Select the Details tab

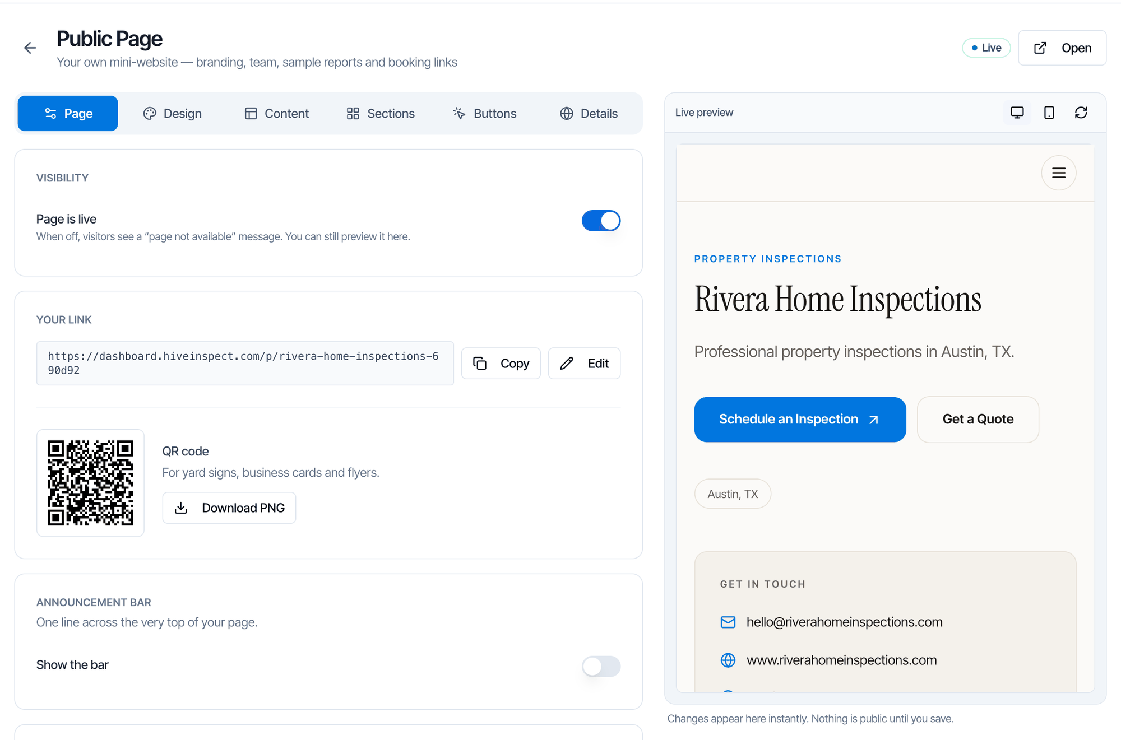(x=589, y=114)
